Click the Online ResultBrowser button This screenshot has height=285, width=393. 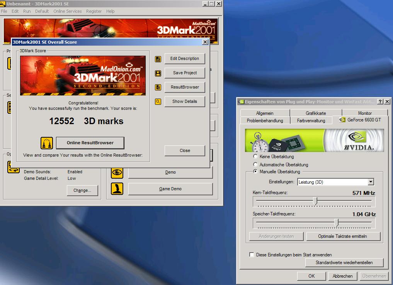click(x=90, y=143)
